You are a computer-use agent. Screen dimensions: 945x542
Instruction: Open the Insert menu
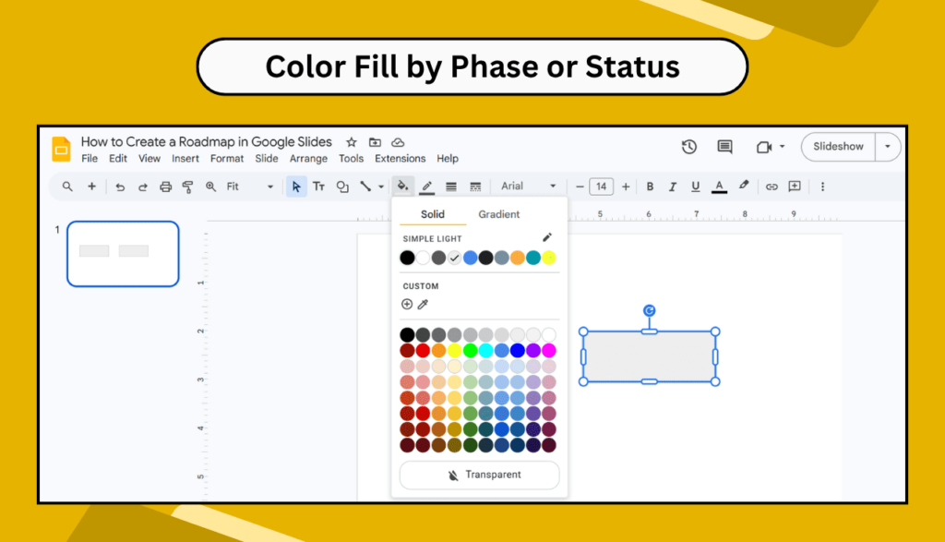(x=185, y=159)
